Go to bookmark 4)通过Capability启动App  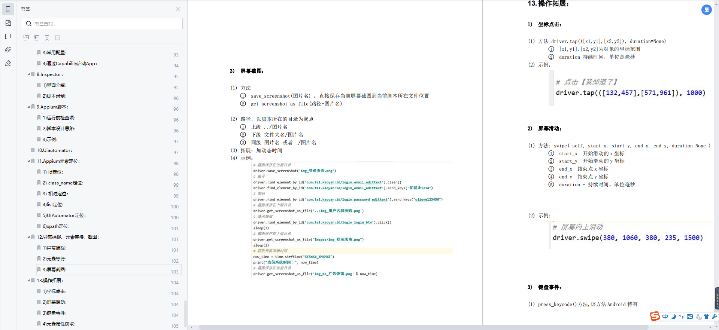[x=70, y=64]
